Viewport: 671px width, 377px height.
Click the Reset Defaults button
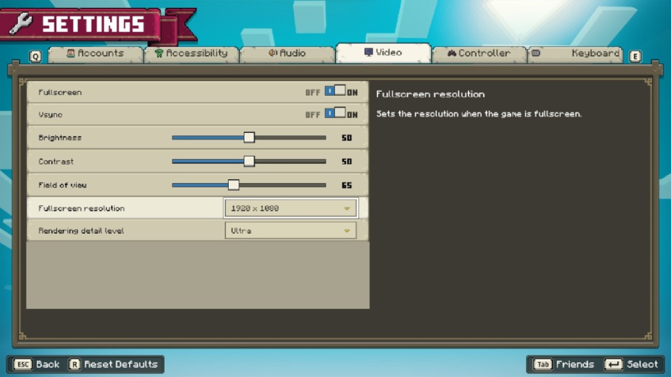[115, 364]
